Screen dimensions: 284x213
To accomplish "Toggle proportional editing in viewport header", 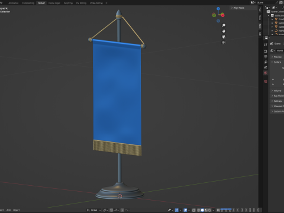I will click(x=122, y=210).
